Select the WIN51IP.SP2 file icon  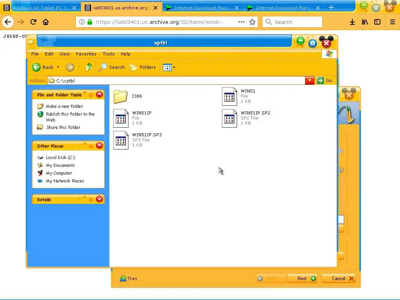(x=229, y=118)
